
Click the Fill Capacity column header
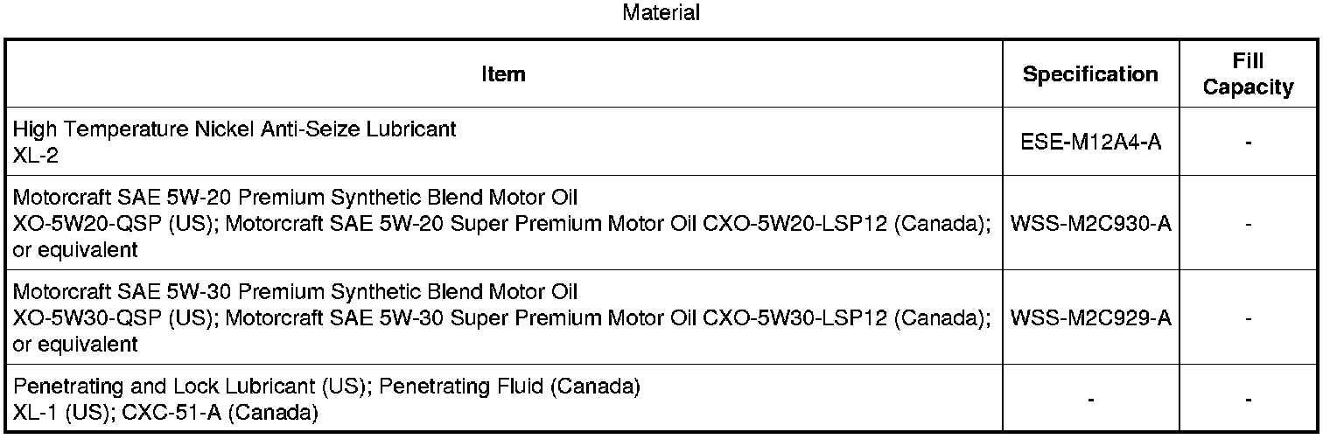click(1249, 74)
